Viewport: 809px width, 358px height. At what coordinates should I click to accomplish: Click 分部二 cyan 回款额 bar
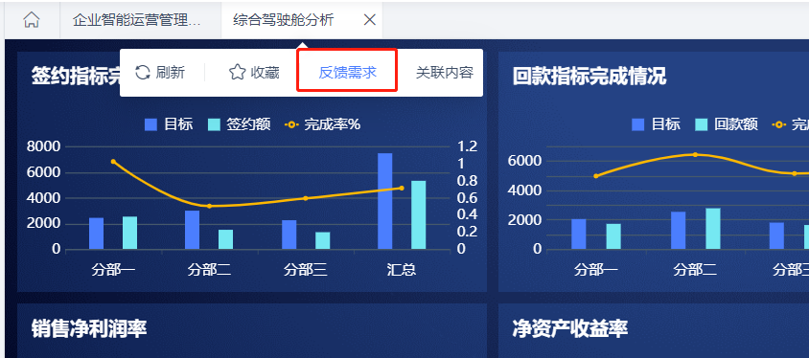pos(713,229)
